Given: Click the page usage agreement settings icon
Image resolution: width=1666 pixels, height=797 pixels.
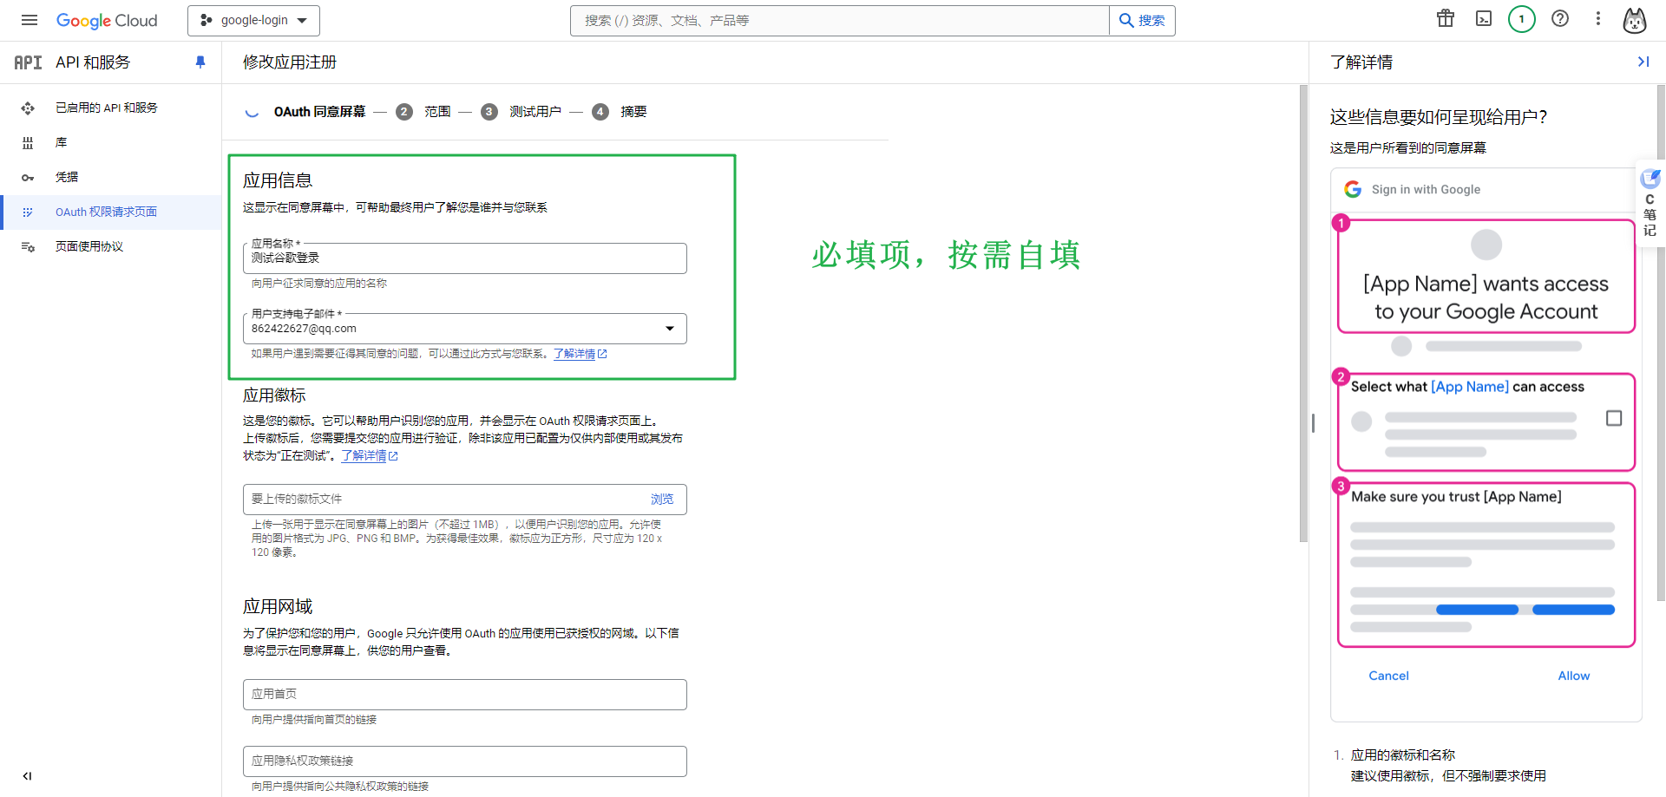Looking at the screenshot, I should (x=28, y=246).
